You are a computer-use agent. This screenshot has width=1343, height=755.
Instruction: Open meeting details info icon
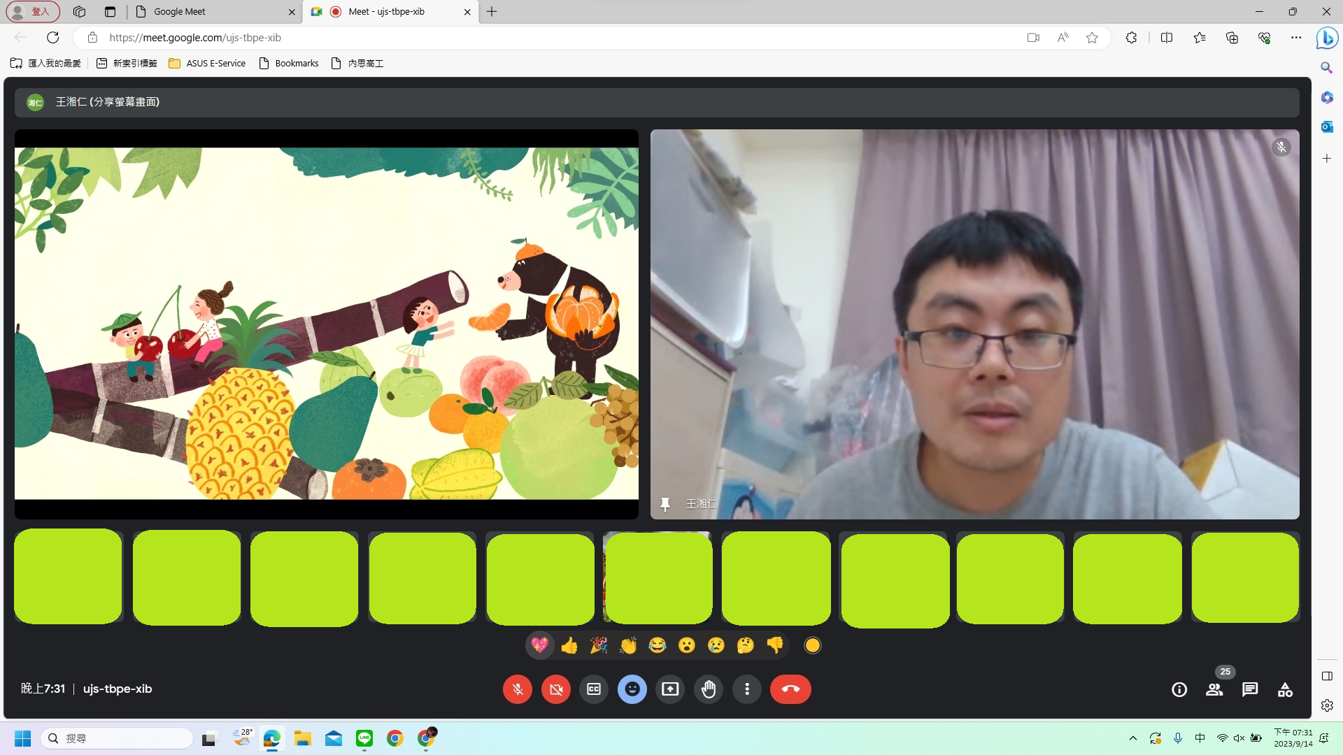tap(1179, 689)
